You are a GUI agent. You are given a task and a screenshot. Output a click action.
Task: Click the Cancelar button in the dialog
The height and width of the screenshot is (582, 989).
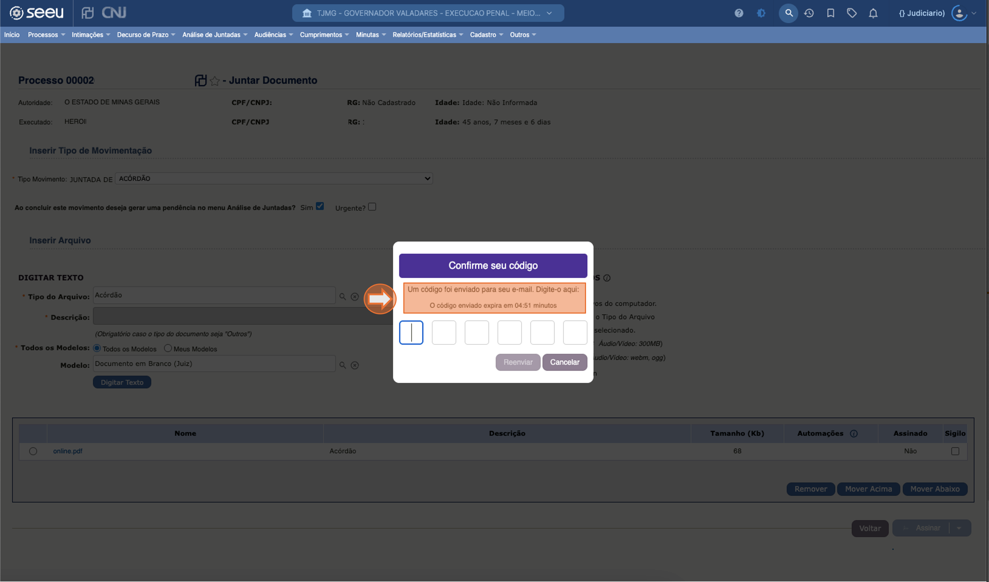click(565, 362)
